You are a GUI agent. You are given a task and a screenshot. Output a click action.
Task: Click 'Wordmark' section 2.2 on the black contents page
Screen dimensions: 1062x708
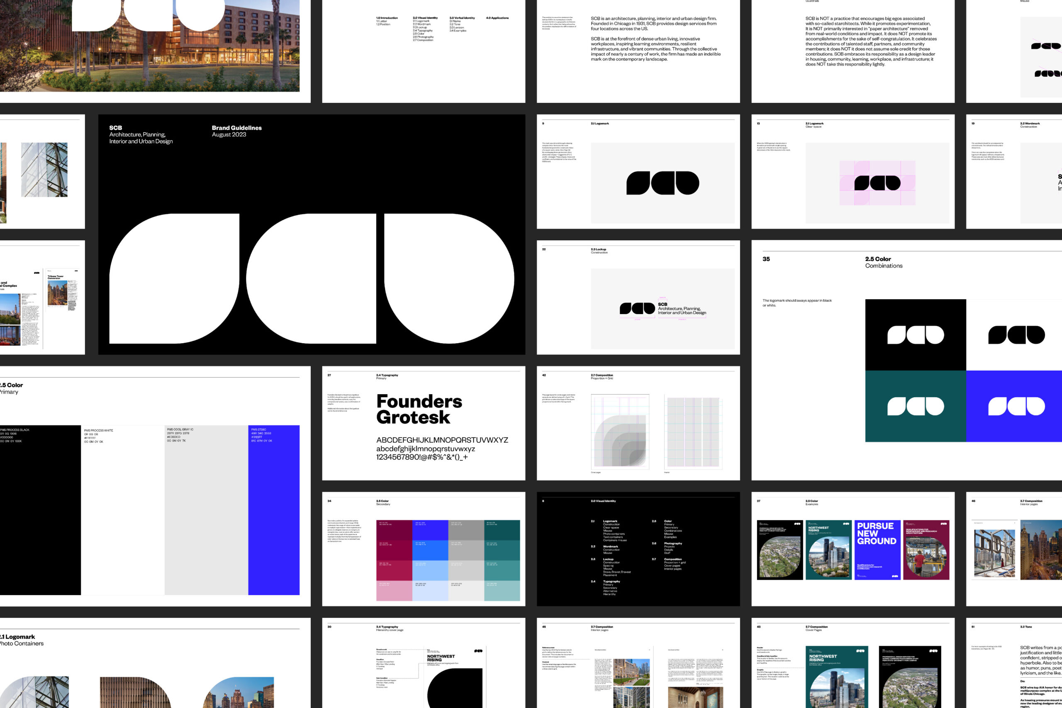tap(610, 546)
